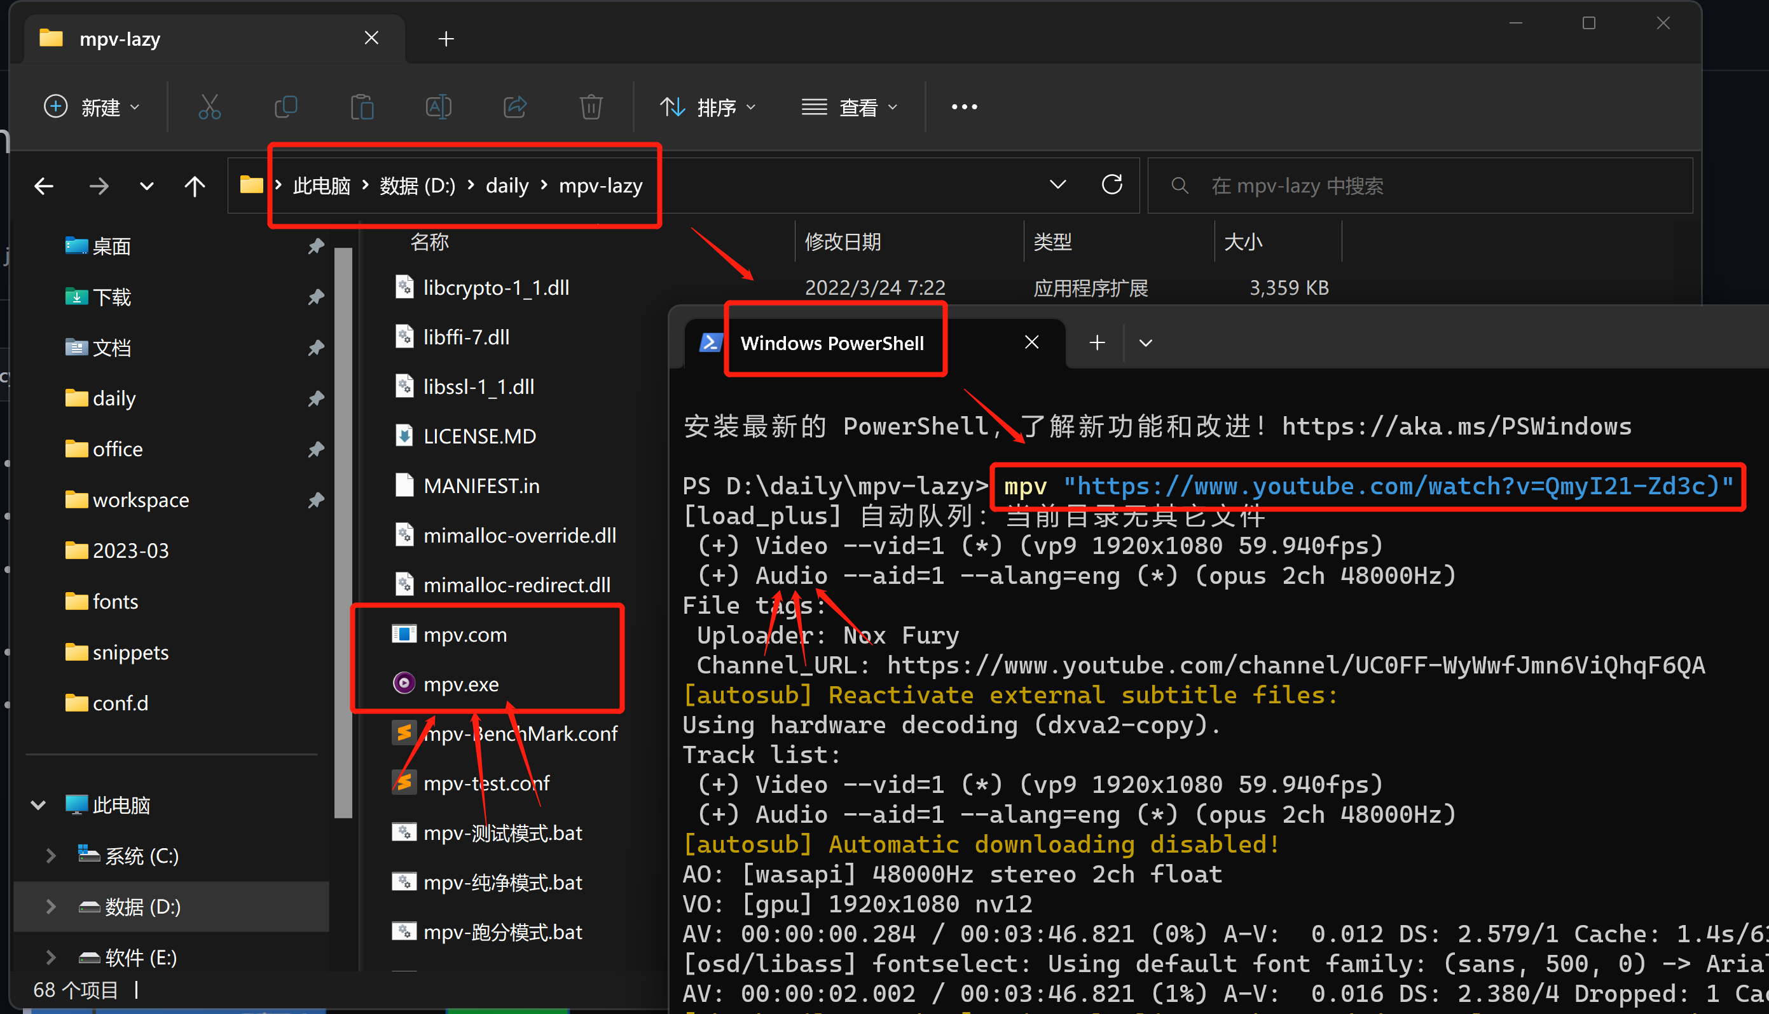
Task: Click the Paste icon in Explorer toolbar
Action: tap(362, 107)
